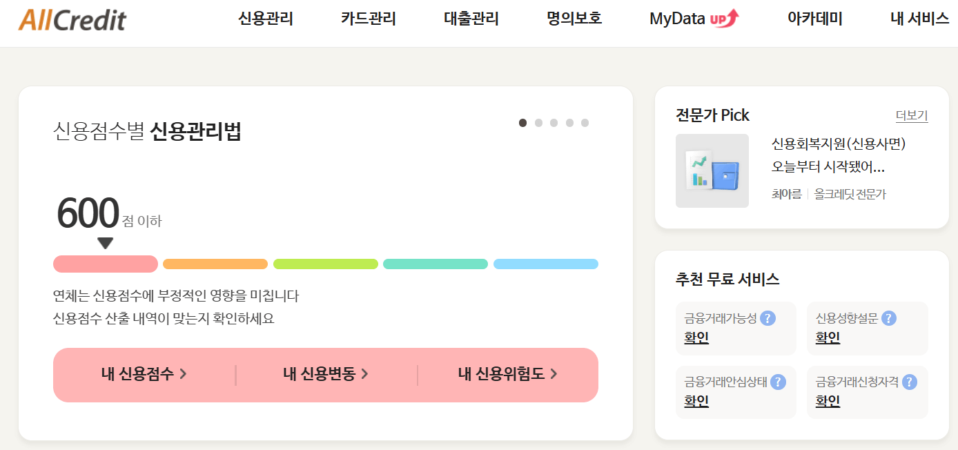This screenshot has height=450, width=958.
Task: Select the first carousel pagination dot
Action: [522, 122]
